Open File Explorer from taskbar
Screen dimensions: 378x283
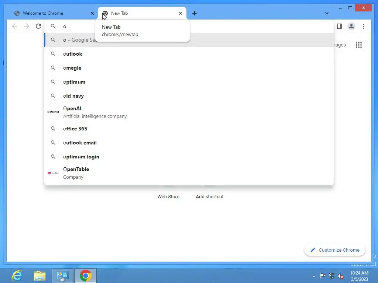tap(40, 276)
